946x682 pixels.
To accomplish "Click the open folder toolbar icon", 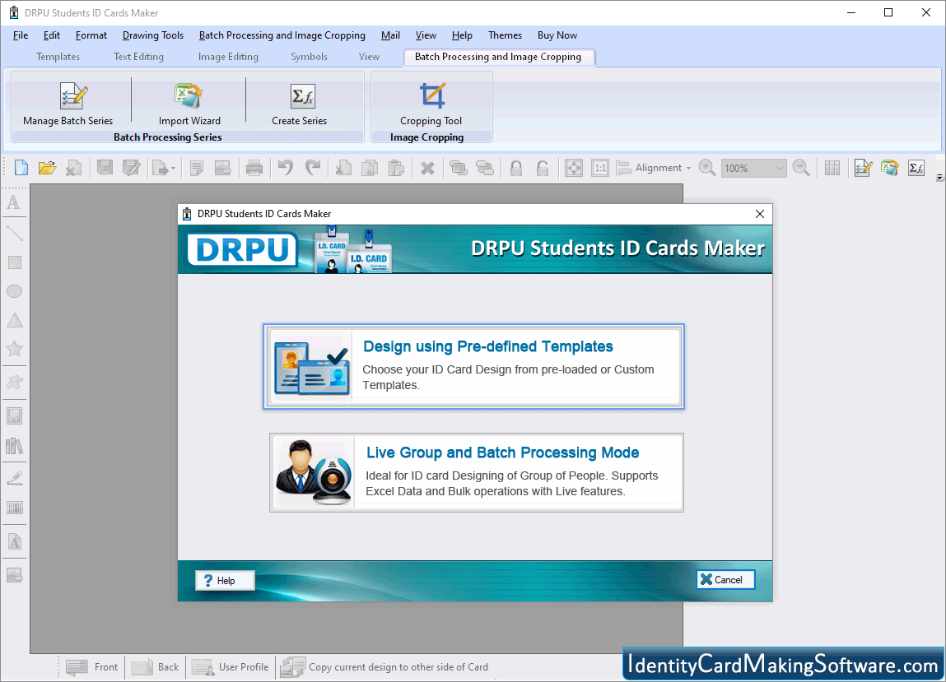I will point(47,168).
